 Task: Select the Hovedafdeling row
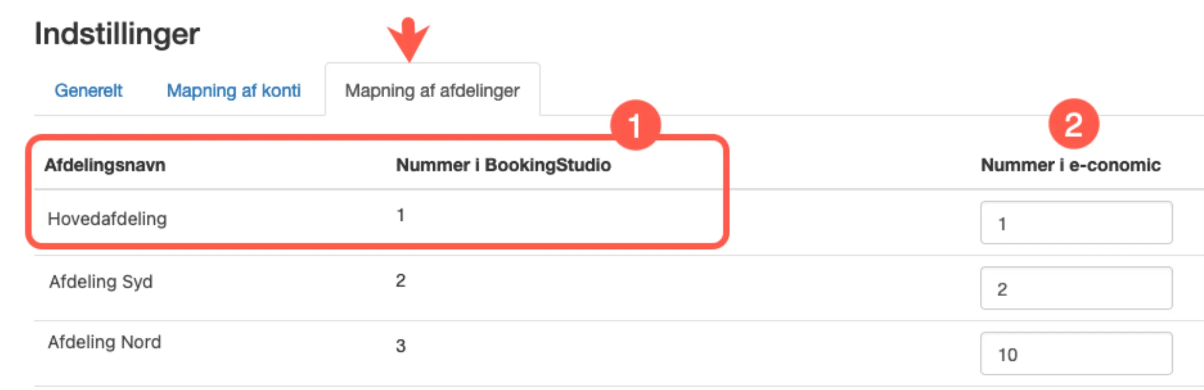coord(107,218)
